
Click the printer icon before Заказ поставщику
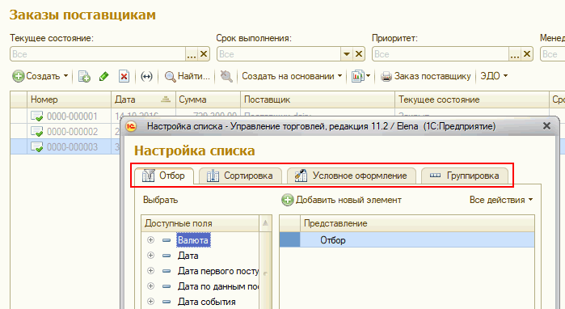386,76
